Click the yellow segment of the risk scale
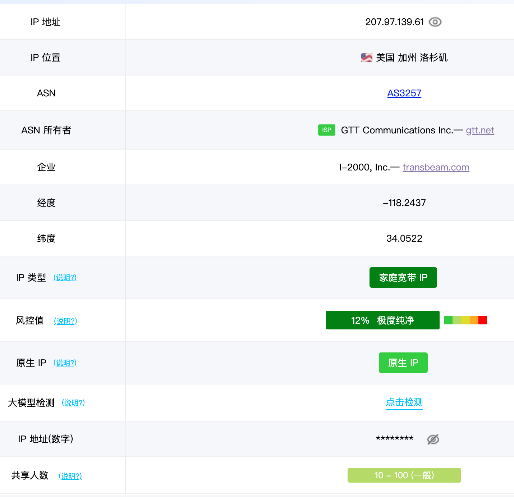This screenshot has width=514, height=497. coord(465,320)
